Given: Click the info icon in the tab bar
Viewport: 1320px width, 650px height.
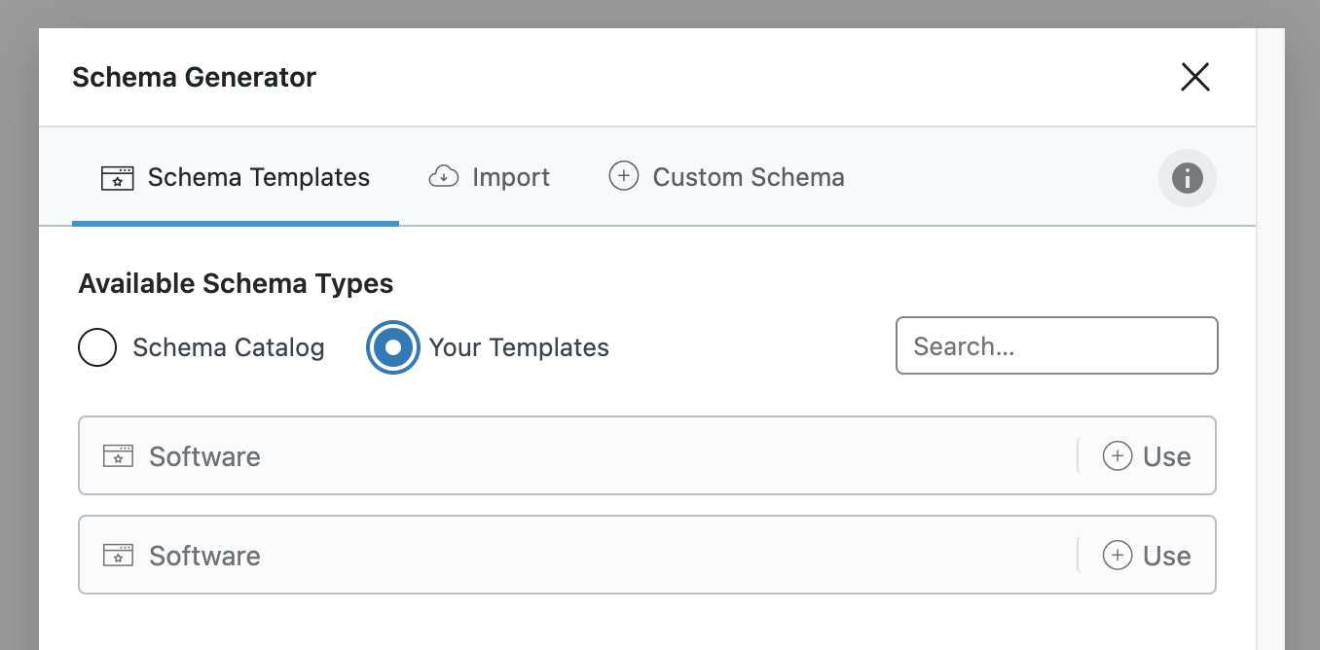Looking at the screenshot, I should 1187,178.
